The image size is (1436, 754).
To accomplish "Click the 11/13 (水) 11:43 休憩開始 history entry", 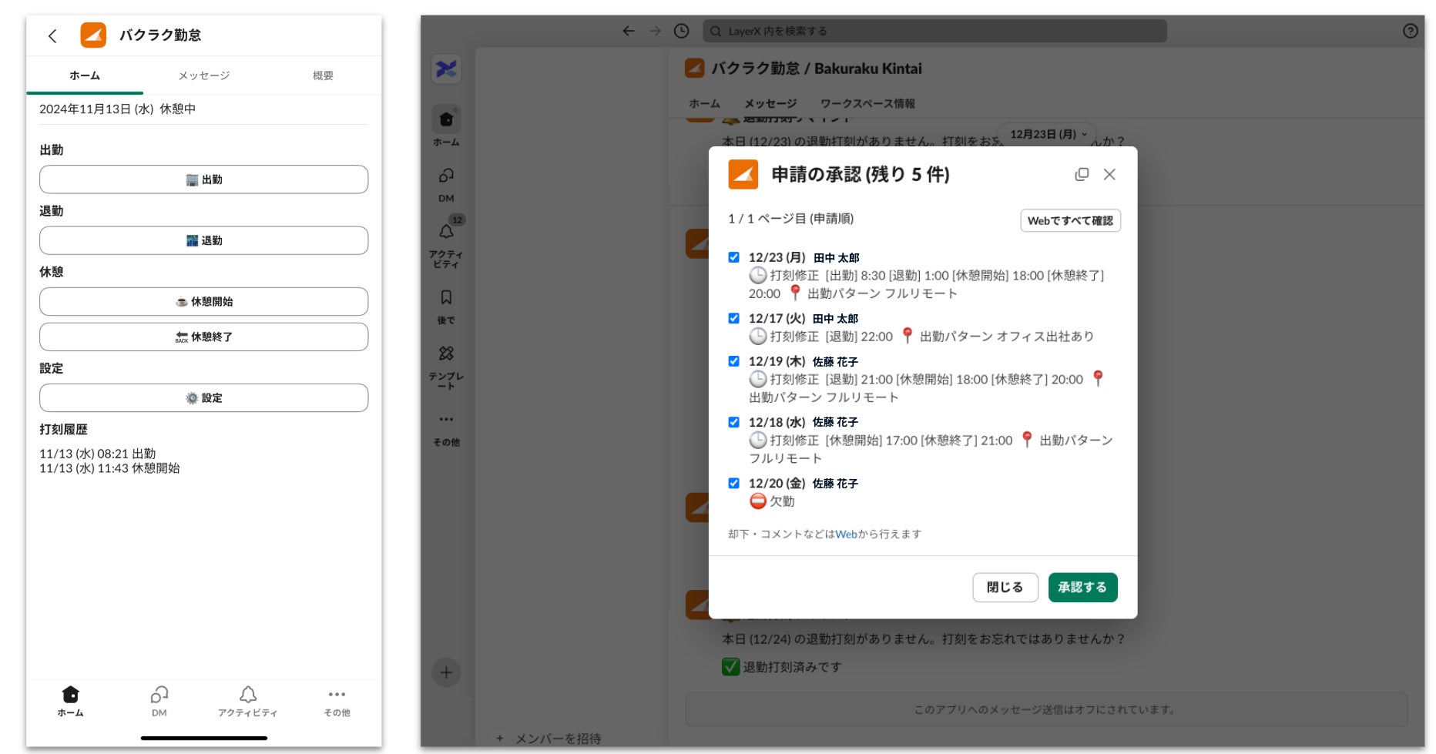I will point(109,468).
